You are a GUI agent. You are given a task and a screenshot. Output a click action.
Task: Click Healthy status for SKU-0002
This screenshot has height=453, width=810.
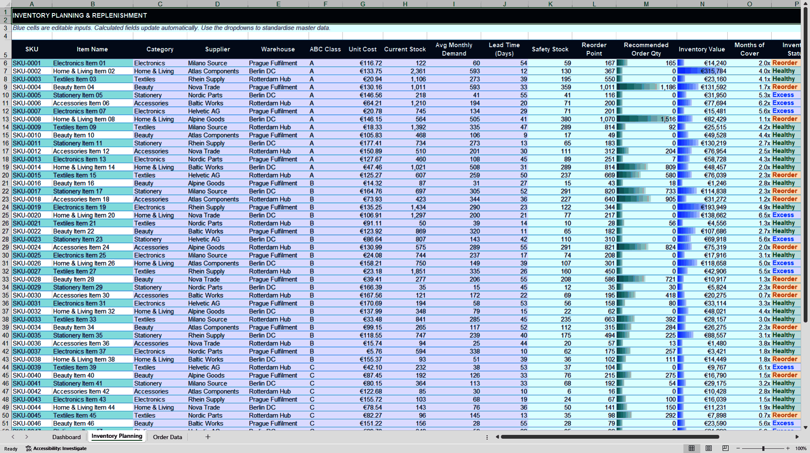(x=786, y=71)
